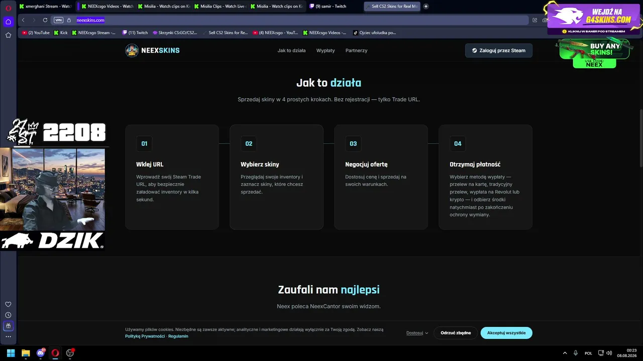Image resolution: width=643 pixels, height=361 pixels.
Task: Open the Sell CS2 Skins for Re... bookmark
Action: (225, 33)
